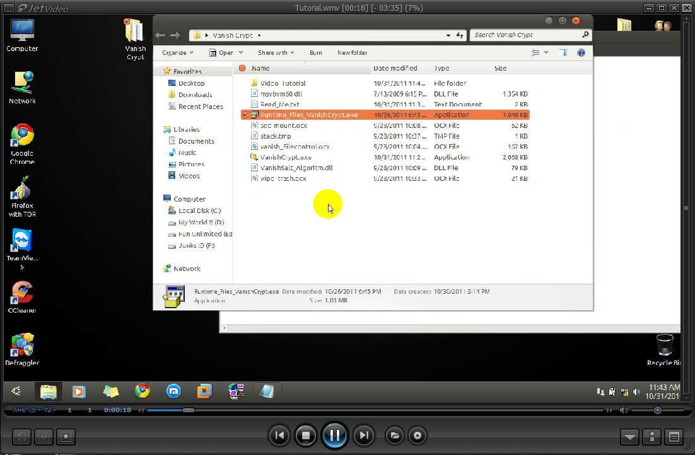
Task: Uncheck the Runtime_Files_VanishCrypt.exe checkbox
Action: pos(245,115)
